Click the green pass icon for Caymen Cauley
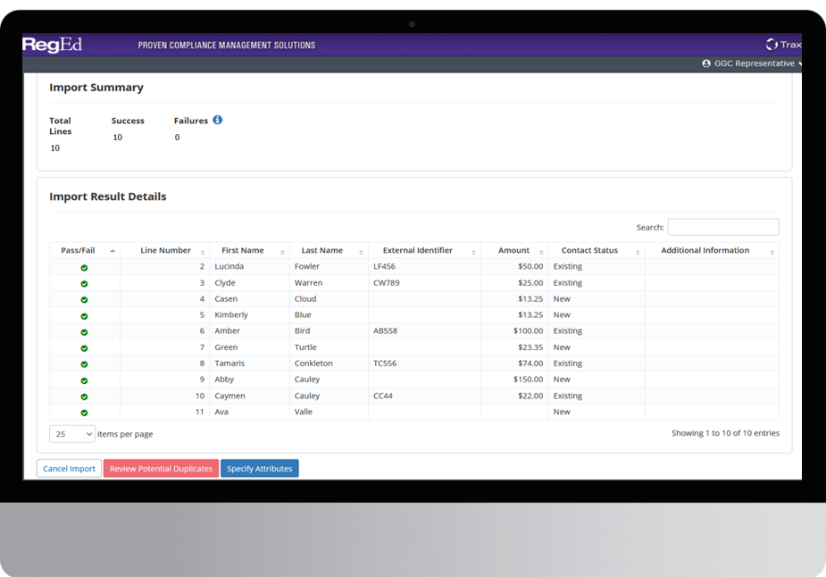This screenshot has height=577, width=826. point(84,397)
